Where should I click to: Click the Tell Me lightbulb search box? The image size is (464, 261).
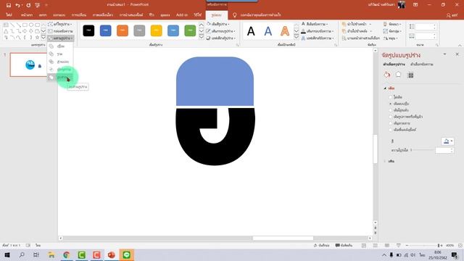257,14
